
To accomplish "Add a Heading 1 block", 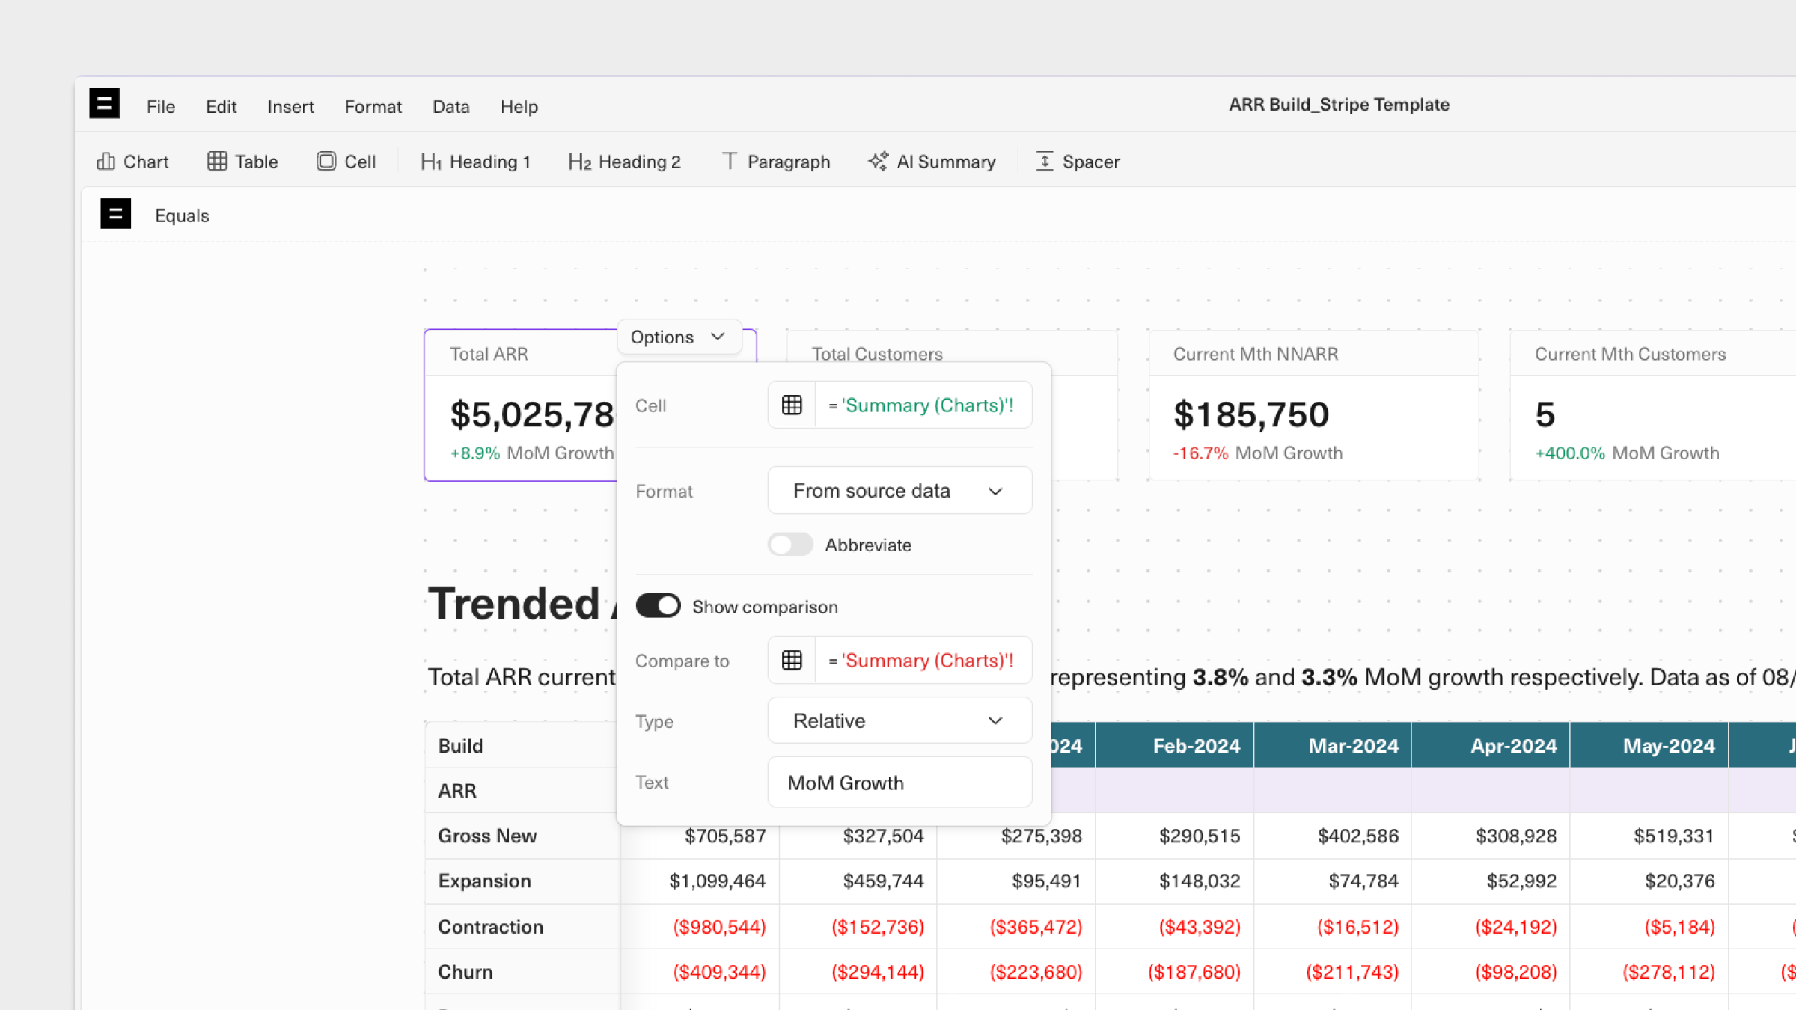I will pos(475,162).
